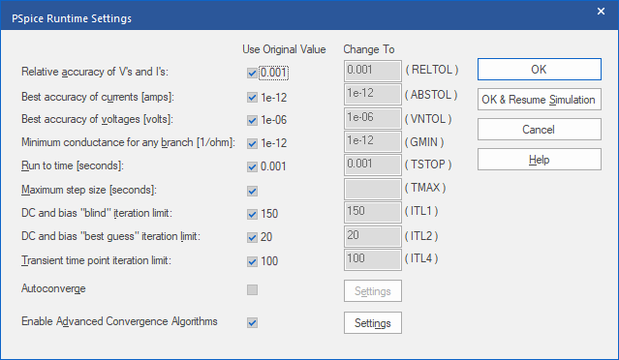Click the '( ITL2 )' parameter label
The image size is (619, 360).
point(421,236)
